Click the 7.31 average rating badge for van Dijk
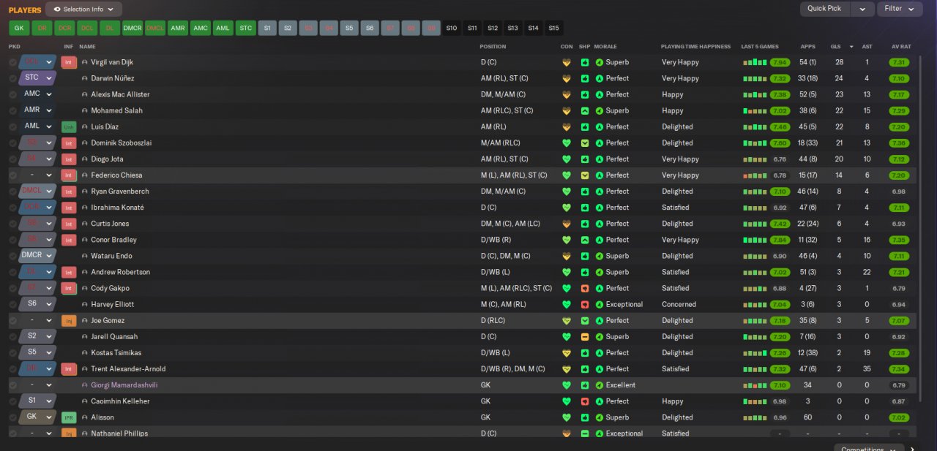 click(x=899, y=62)
